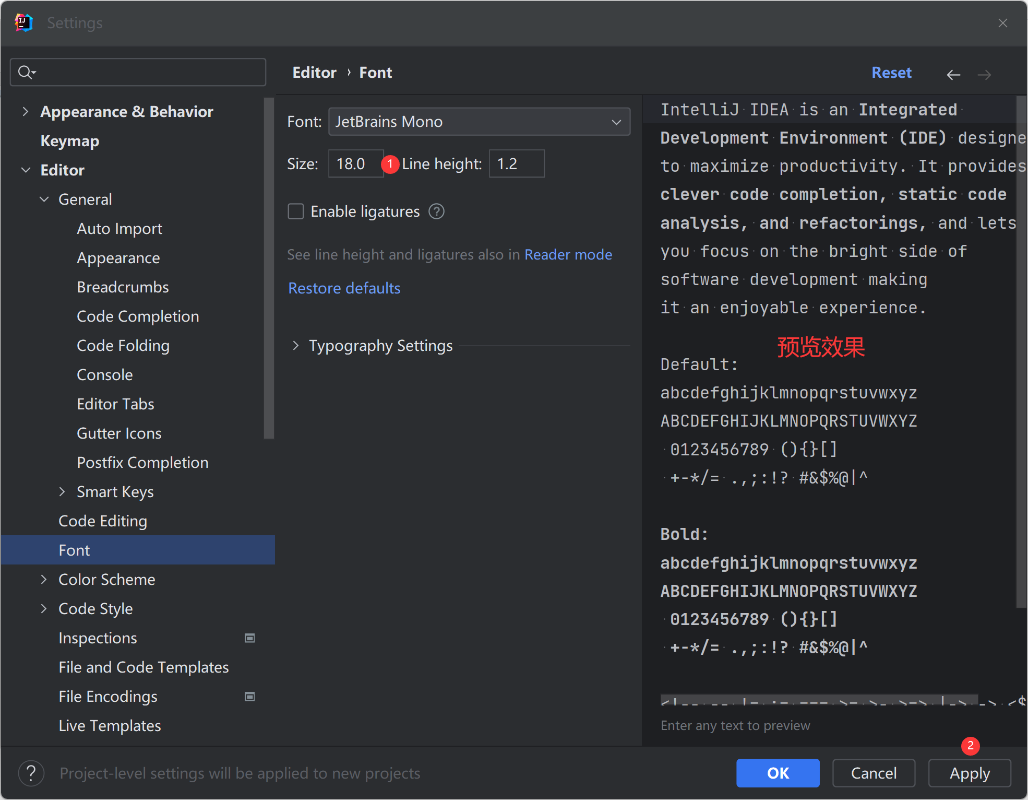This screenshot has height=800, width=1028.
Task: Open Live Templates settings
Action: 110,726
